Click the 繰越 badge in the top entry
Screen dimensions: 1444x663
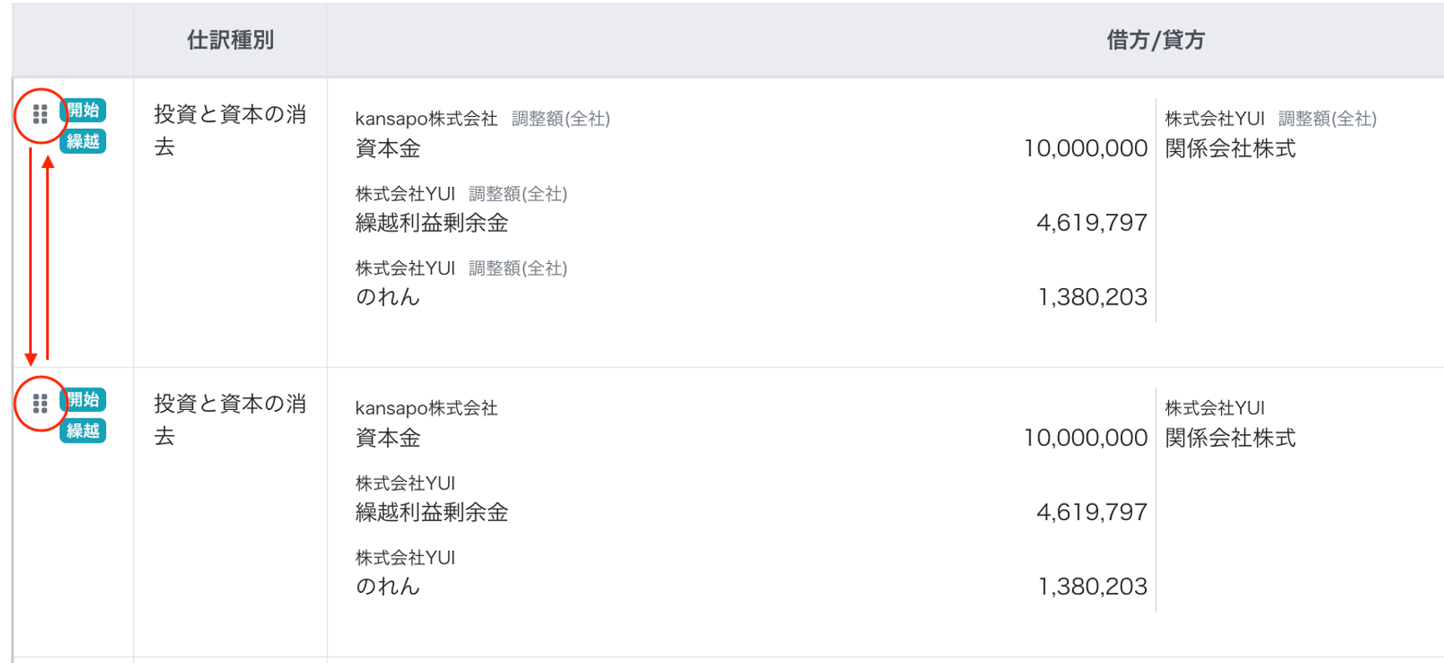[84, 141]
